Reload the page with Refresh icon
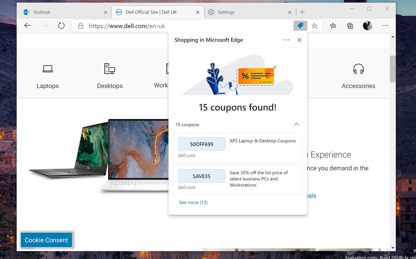This screenshot has width=416, height=259. (x=61, y=26)
